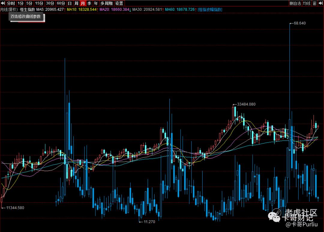324x232 pixels.
Task: Open the 设置 settings button
Action: [119, 3]
